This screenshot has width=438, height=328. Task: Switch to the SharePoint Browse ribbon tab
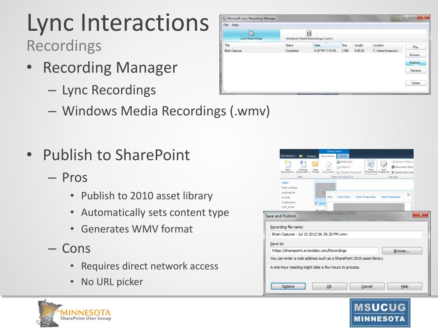pos(311,156)
